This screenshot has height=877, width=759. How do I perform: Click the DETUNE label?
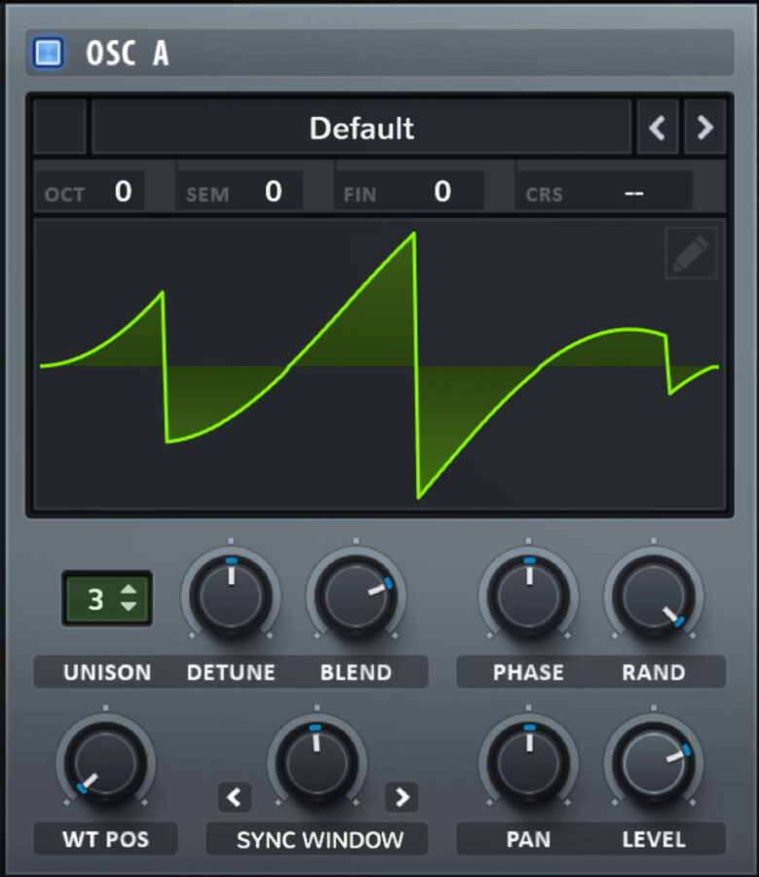pyautogui.click(x=231, y=673)
